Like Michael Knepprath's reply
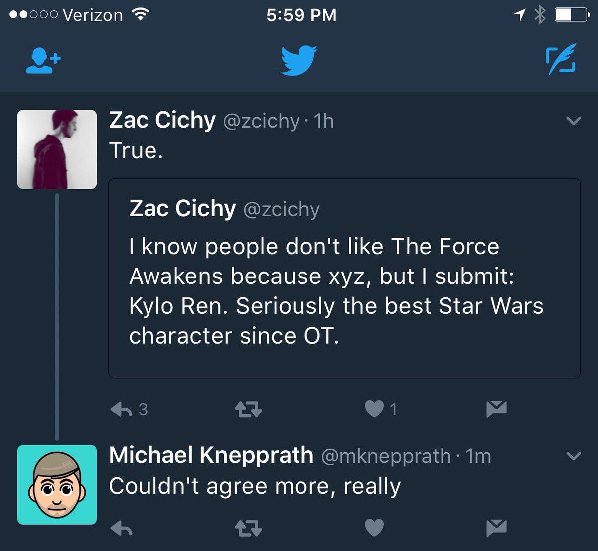The image size is (598, 551). pyautogui.click(x=374, y=528)
